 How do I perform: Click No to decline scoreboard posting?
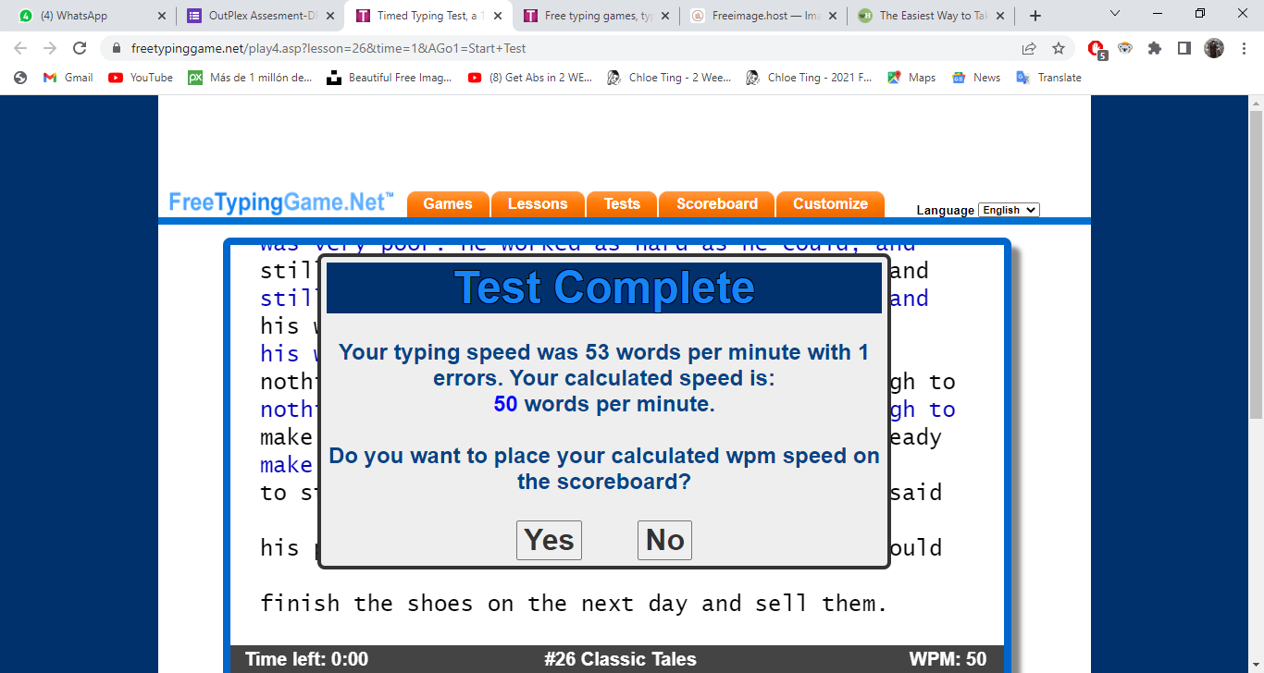(664, 540)
